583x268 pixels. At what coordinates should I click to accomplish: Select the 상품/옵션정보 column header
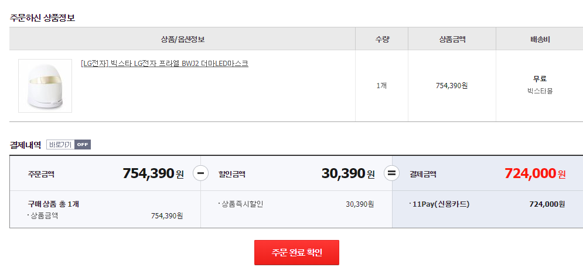pos(182,39)
